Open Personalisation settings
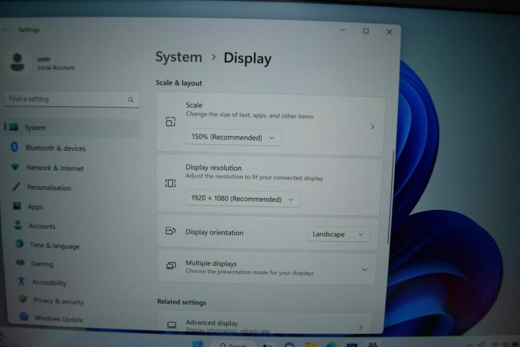Viewport: 520px width, 347px height. click(49, 187)
